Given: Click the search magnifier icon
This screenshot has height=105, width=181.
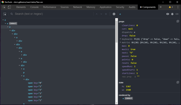Looking at the screenshot, I should [12, 14].
